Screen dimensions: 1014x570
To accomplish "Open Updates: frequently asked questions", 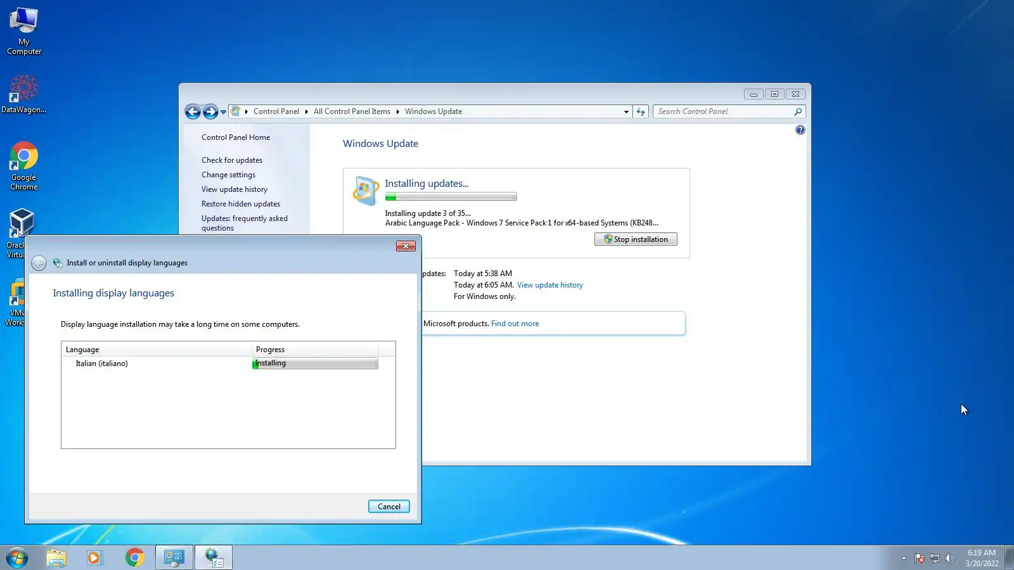I will (x=245, y=223).
